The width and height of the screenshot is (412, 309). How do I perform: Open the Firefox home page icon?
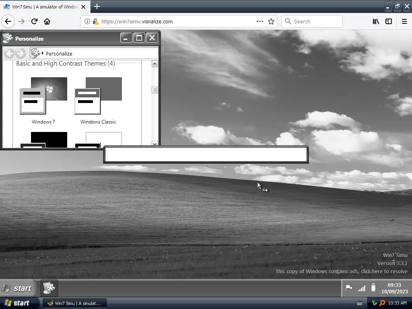click(47, 21)
